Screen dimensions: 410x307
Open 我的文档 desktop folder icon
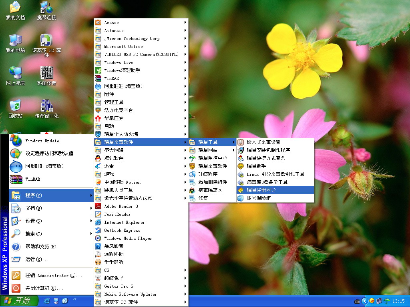pos(15,10)
